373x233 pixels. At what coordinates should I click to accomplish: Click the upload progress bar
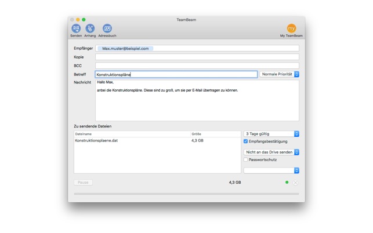[187, 194]
